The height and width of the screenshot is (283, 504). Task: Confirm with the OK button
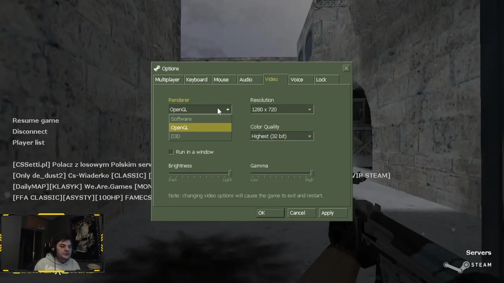270,213
